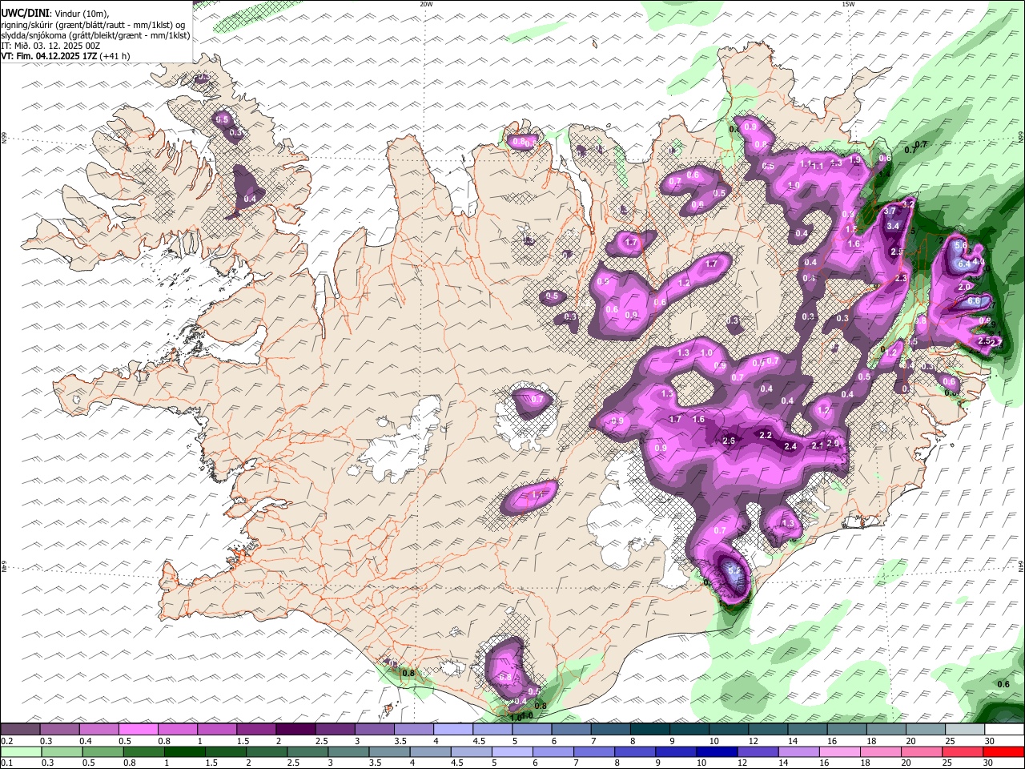Image resolution: width=1025 pixels, height=769 pixels.
Task: Pick the light lavender 4–4.5 swatch in the top legend row
Action: [453, 730]
